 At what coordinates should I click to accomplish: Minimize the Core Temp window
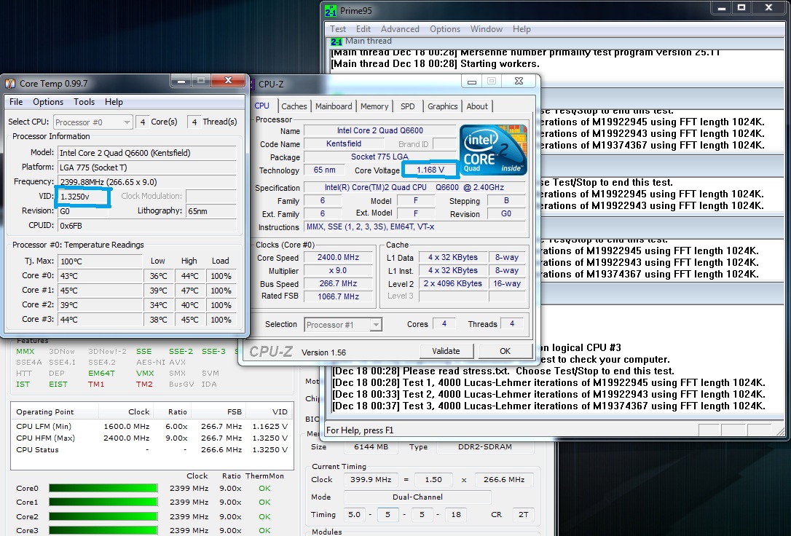click(181, 81)
